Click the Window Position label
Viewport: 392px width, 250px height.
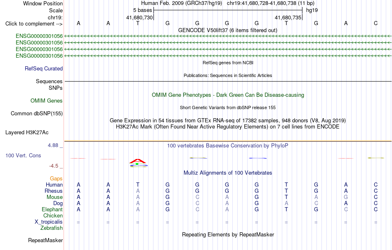[43, 3]
